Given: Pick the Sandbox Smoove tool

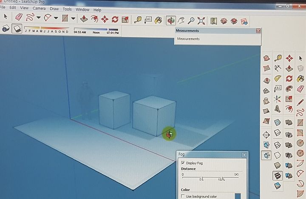Looking at the screenshot, I should 266,80.
